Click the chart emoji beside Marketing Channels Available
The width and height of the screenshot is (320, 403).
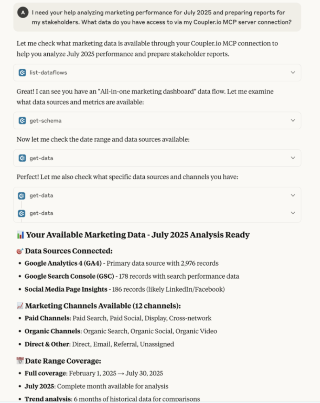[20, 306]
